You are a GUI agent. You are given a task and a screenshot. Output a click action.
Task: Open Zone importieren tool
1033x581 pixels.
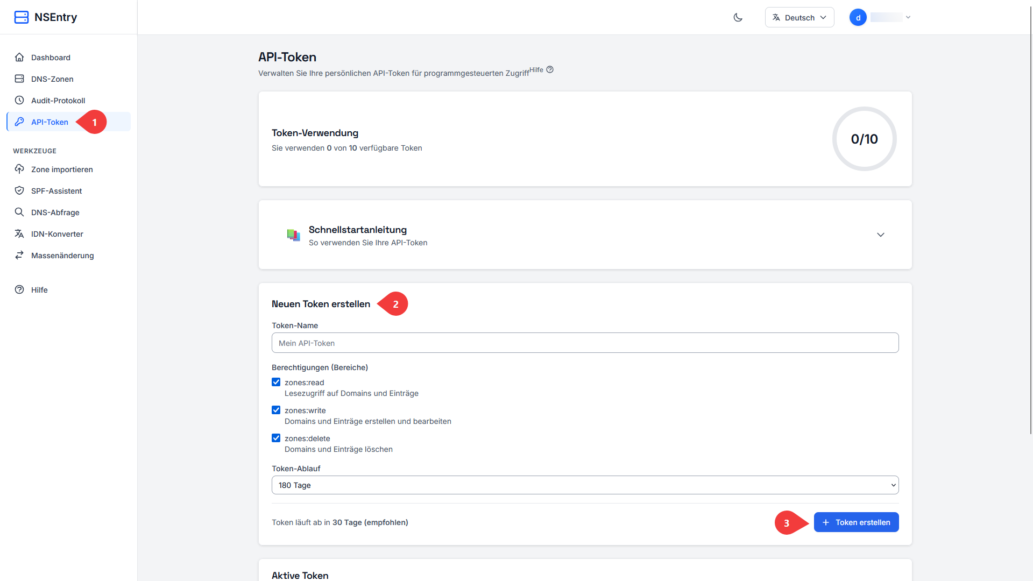click(x=69, y=169)
